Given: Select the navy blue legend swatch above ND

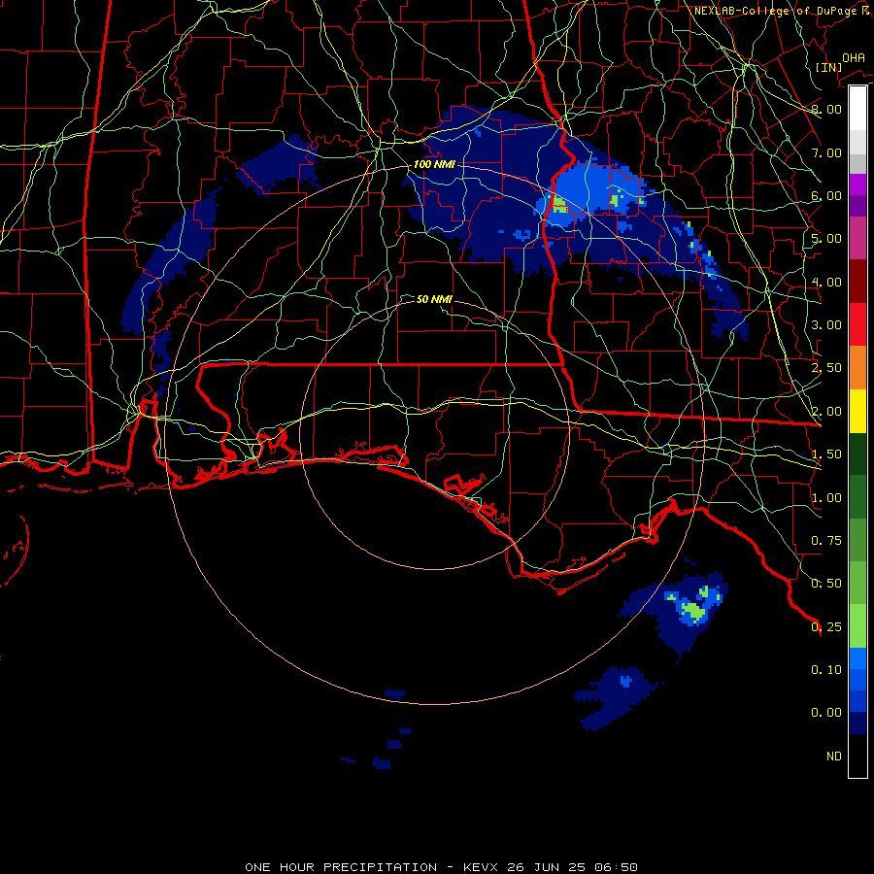Looking at the screenshot, I should 857,723.
